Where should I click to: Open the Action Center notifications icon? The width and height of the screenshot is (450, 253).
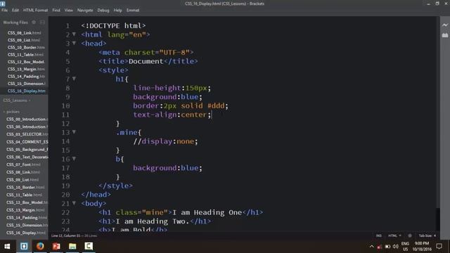click(x=439, y=246)
